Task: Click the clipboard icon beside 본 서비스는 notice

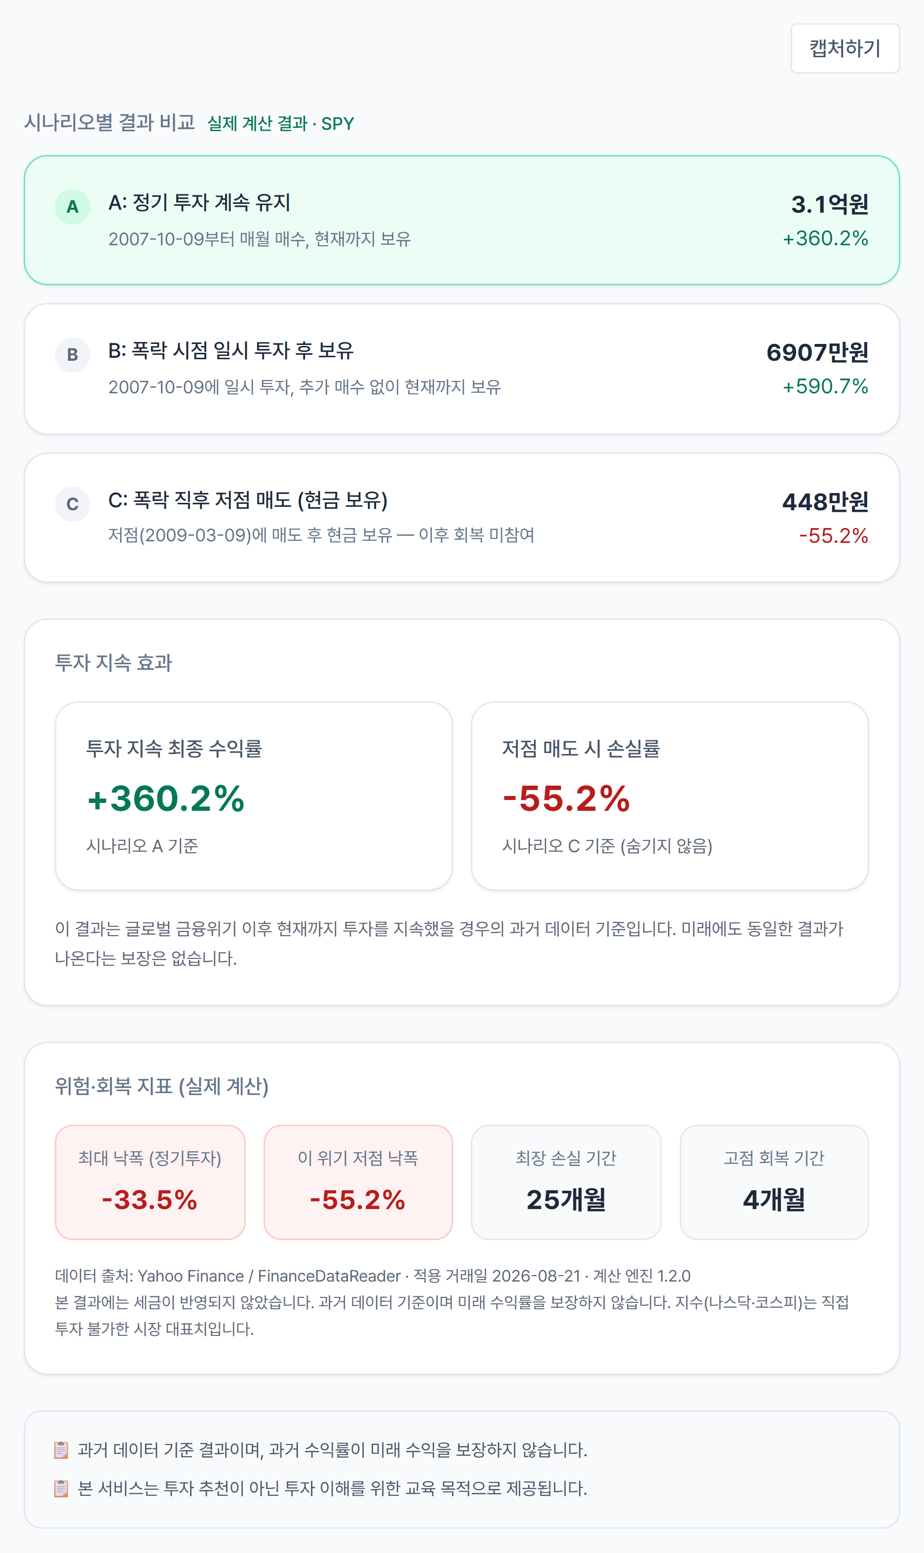Action: (x=61, y=1488)
